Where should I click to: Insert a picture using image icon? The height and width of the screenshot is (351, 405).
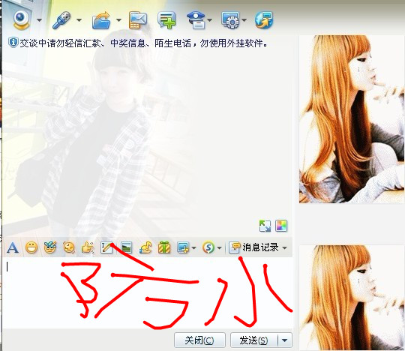click(x=126, y=247)
